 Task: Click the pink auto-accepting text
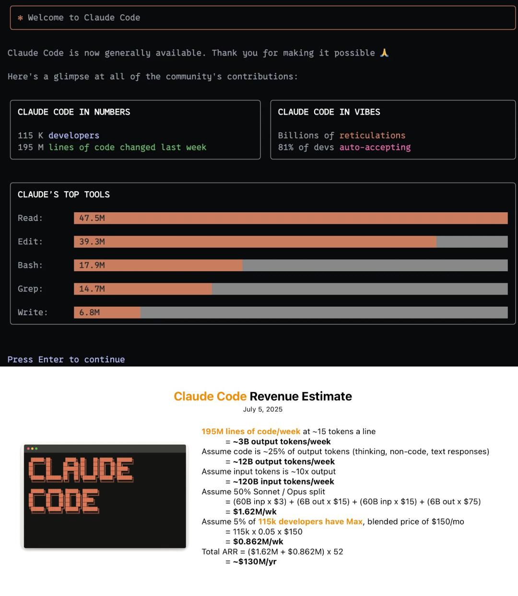pyautogui.click(x=375, y=147)
